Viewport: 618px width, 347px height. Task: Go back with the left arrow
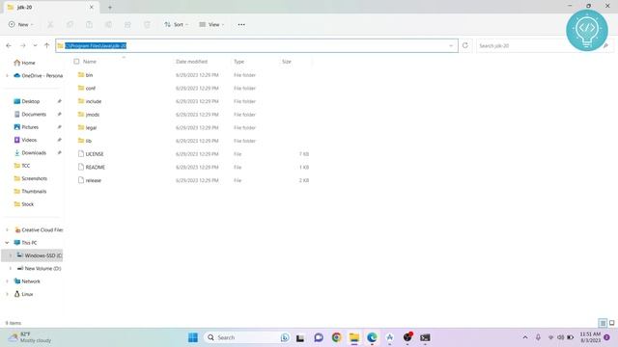click(9, 45)
